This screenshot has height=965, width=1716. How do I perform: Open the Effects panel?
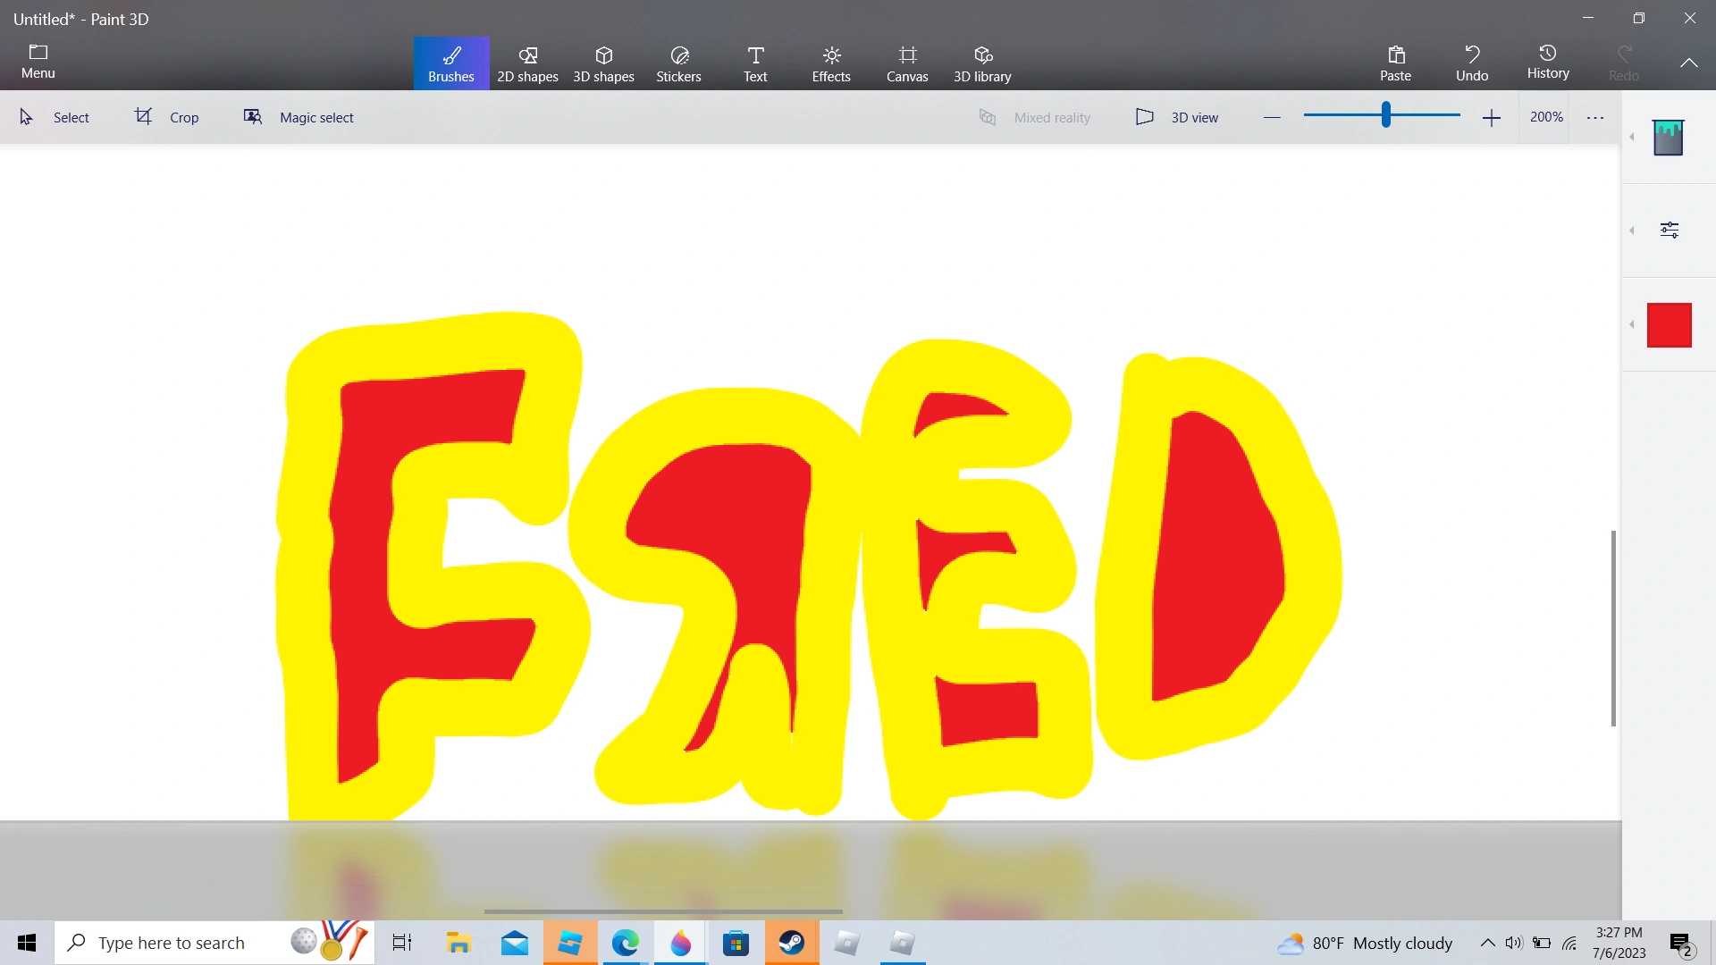(830, 63)
